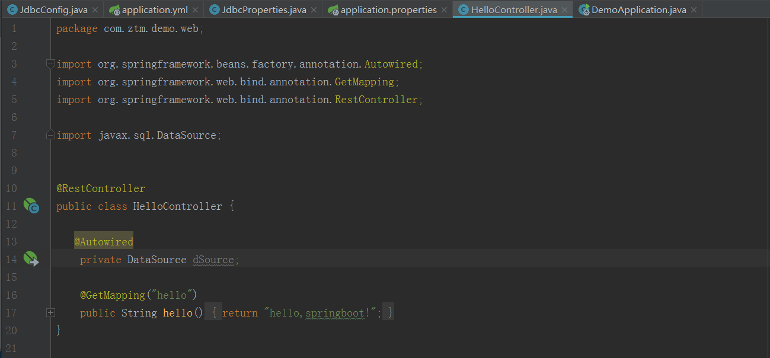770x358 pixels.
Task: Open the application.properties tab
Action: tap(388, 9)
